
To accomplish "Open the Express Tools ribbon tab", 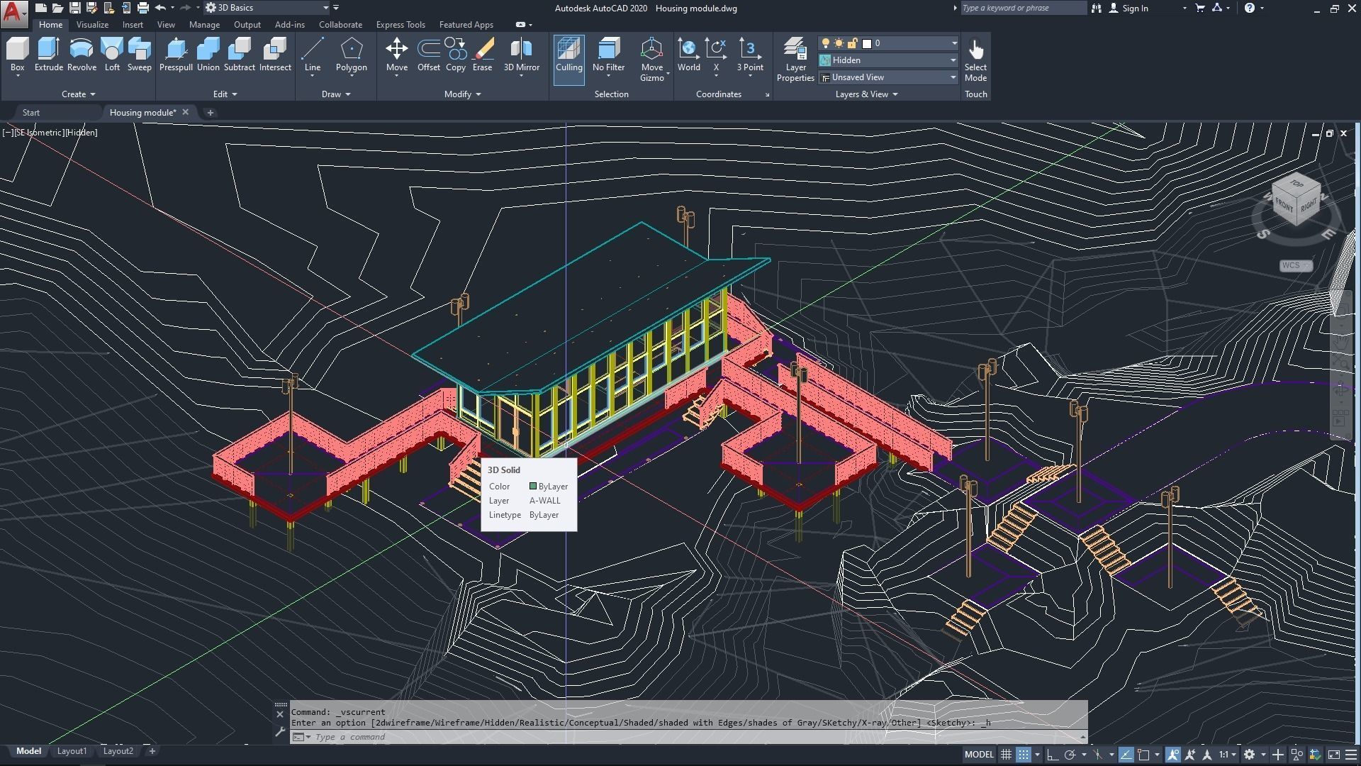I will (401, 25).
